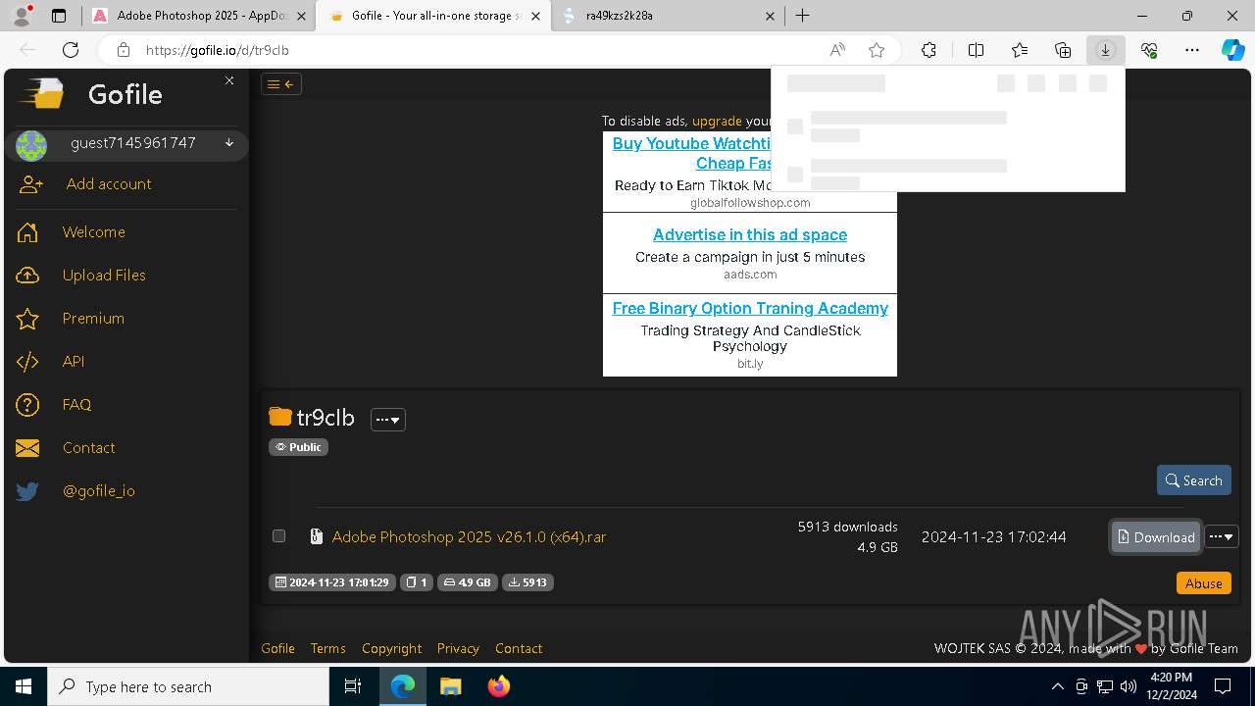Open the Copilot sidebar icon
This screenshot has height=706, width=1255.
1232,50
